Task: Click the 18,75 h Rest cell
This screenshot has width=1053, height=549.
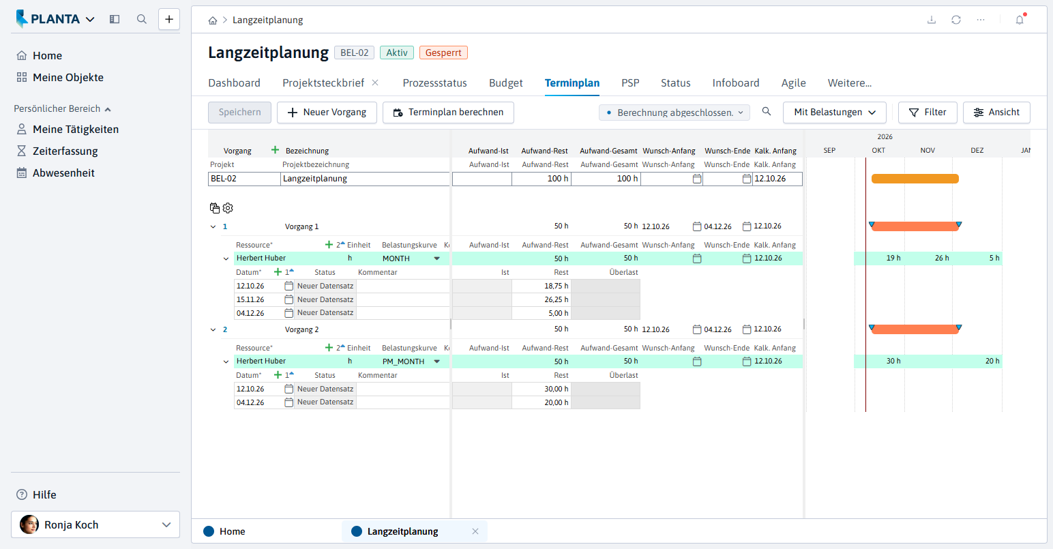Action: 542,286
